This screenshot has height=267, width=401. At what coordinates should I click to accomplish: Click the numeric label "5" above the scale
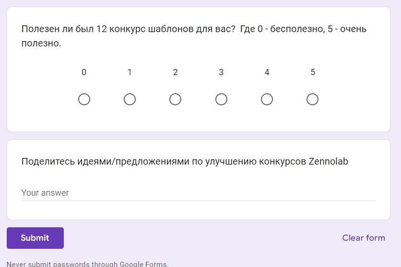pos(313,72)
